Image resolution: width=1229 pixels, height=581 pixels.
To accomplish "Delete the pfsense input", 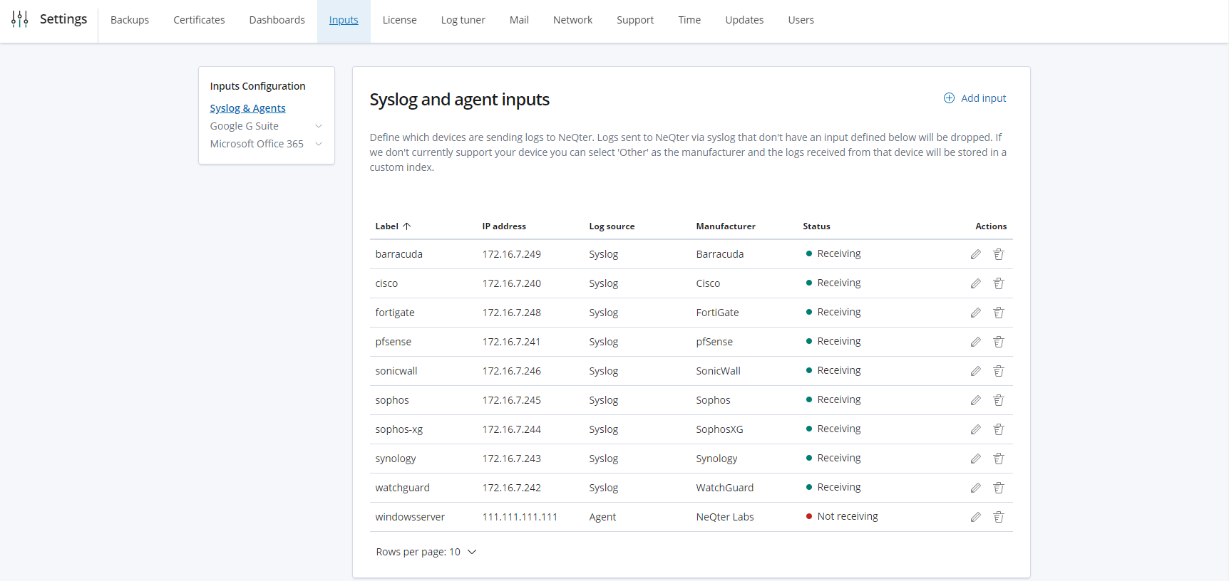I will coord(999,342).
